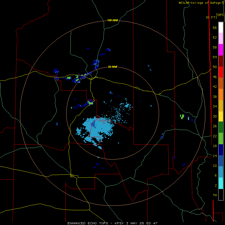Click the TH threshold label on the legend
Image resolution: width=225 pixels, height=225 pixels.
pos(215,195)
